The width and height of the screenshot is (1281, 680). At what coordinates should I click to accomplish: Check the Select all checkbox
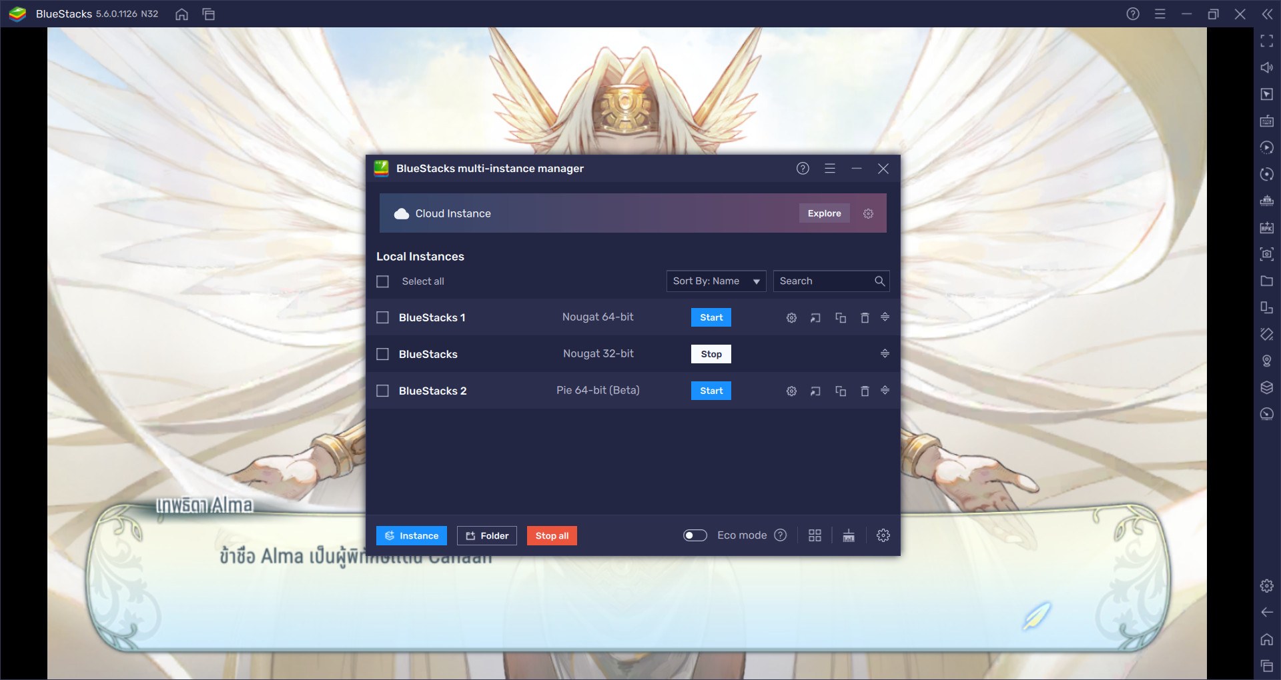coord(383,281)
